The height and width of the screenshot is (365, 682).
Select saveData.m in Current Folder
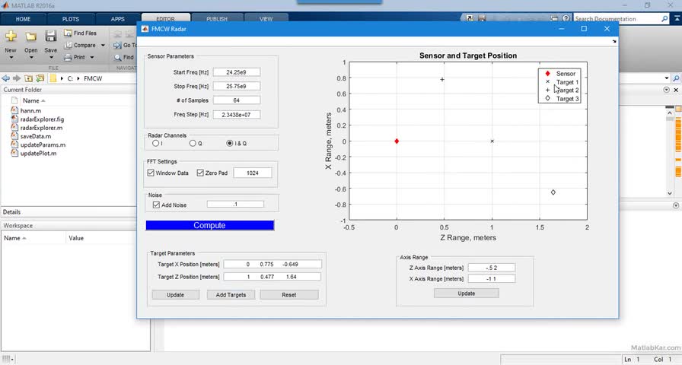pos(35,136)
